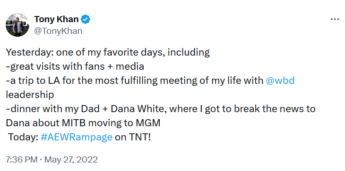
Task: Click the blue verified checkmark badge
Action: click(x=86, y=19)
